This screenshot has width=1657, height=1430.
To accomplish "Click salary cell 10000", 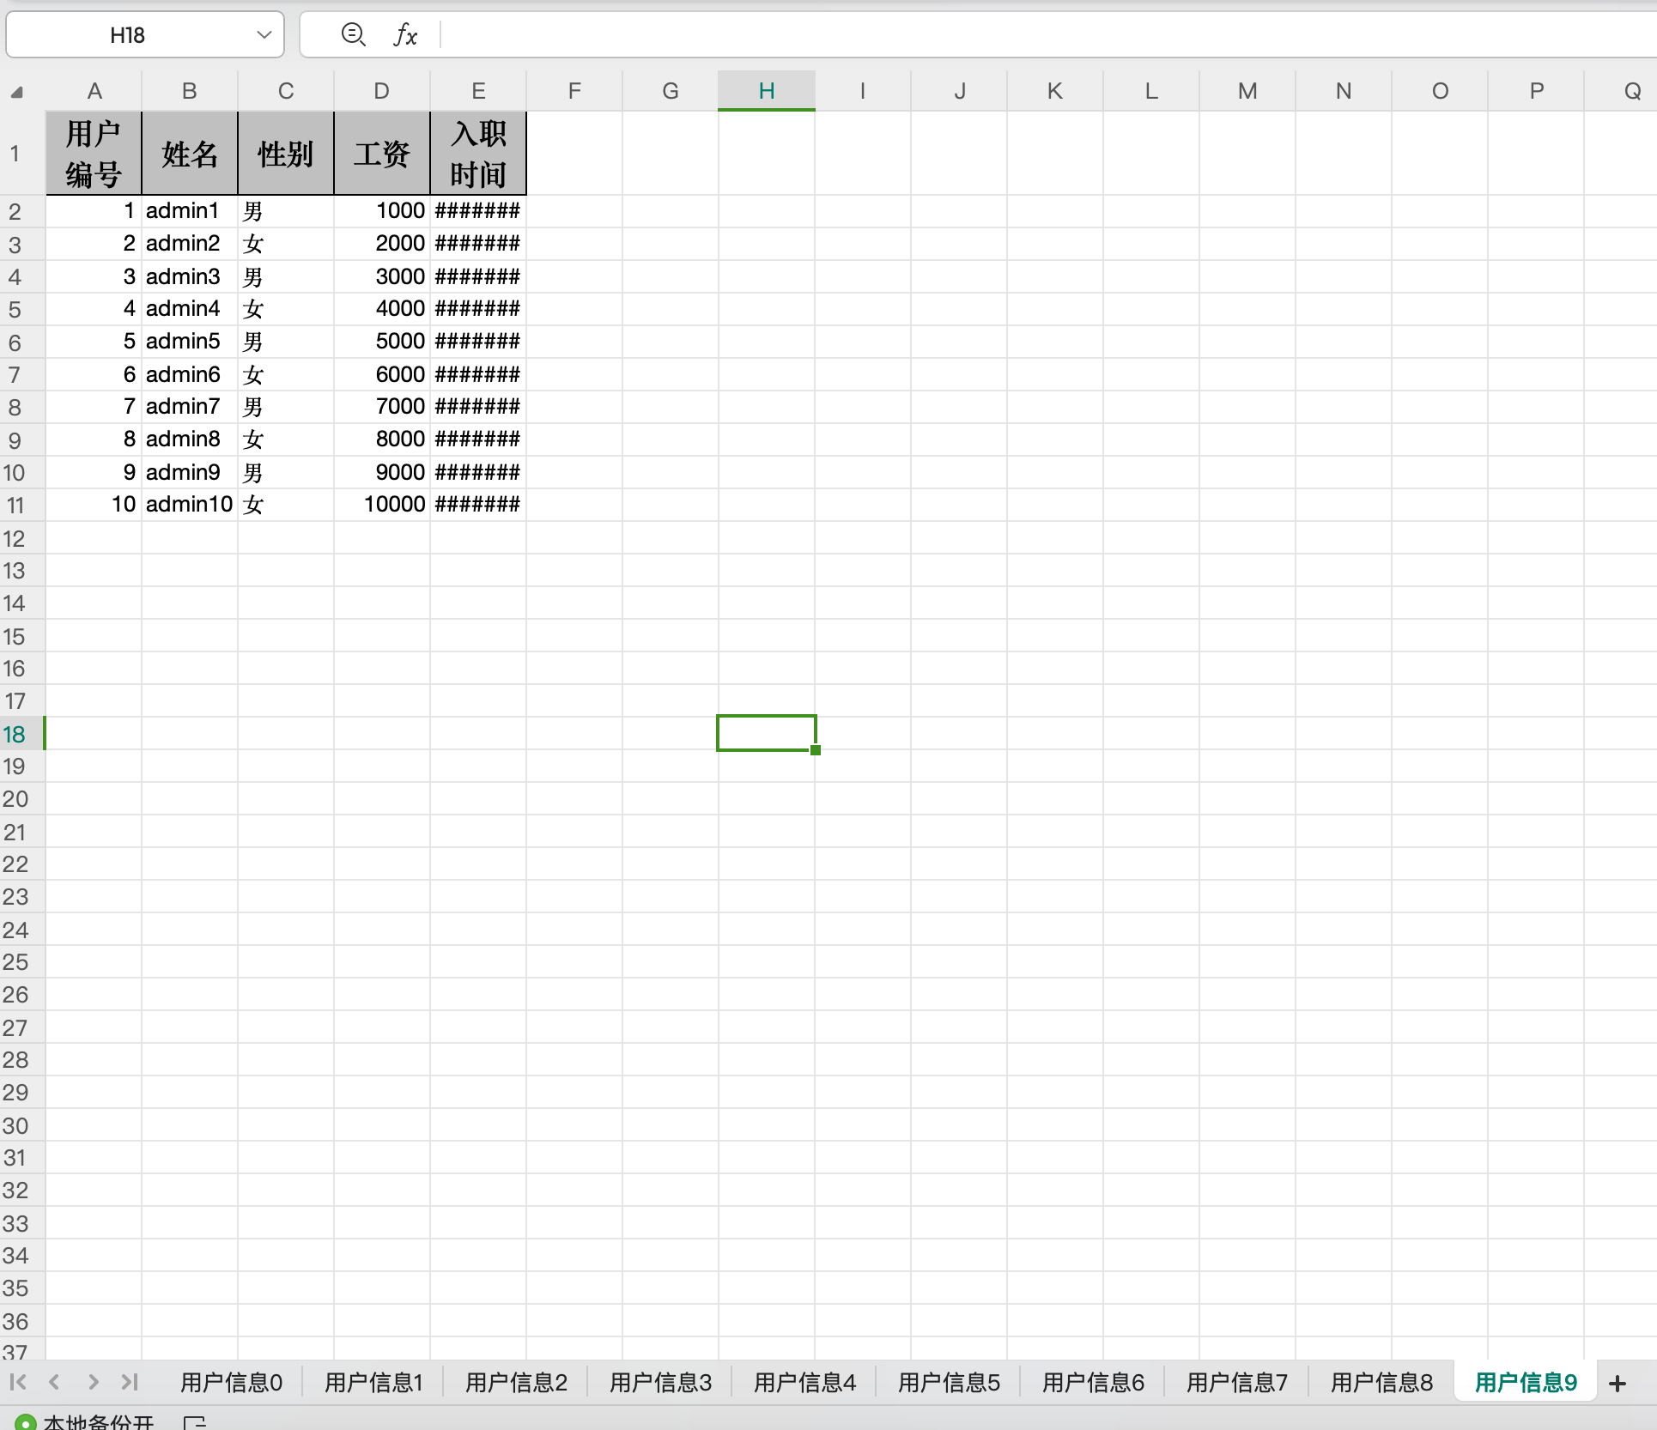I will coord(382,505).
